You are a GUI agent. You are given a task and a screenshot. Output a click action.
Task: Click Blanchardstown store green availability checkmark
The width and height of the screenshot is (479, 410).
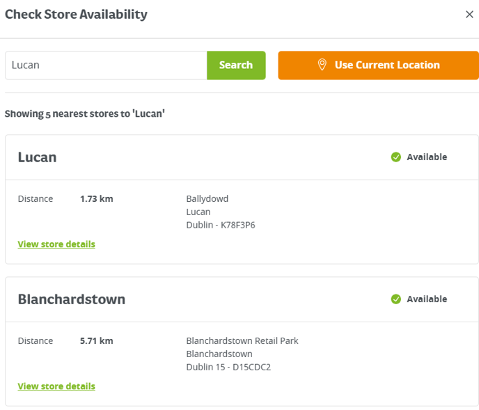click(396, 299)
